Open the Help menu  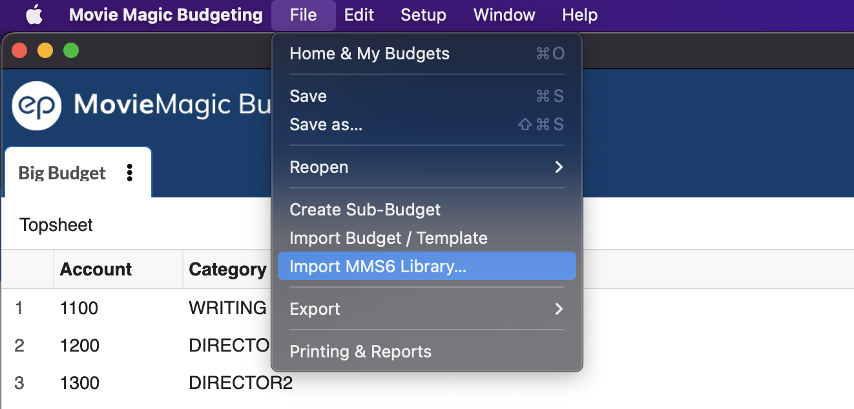(580, 15)
